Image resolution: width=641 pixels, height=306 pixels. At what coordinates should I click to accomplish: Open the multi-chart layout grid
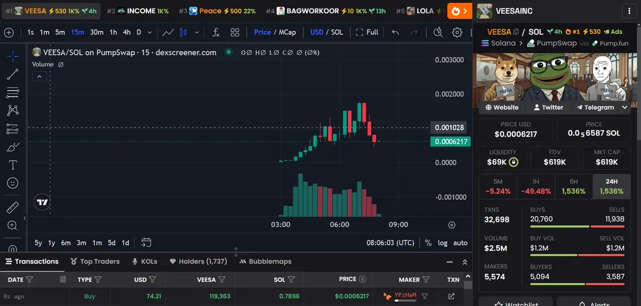point(235,33)
